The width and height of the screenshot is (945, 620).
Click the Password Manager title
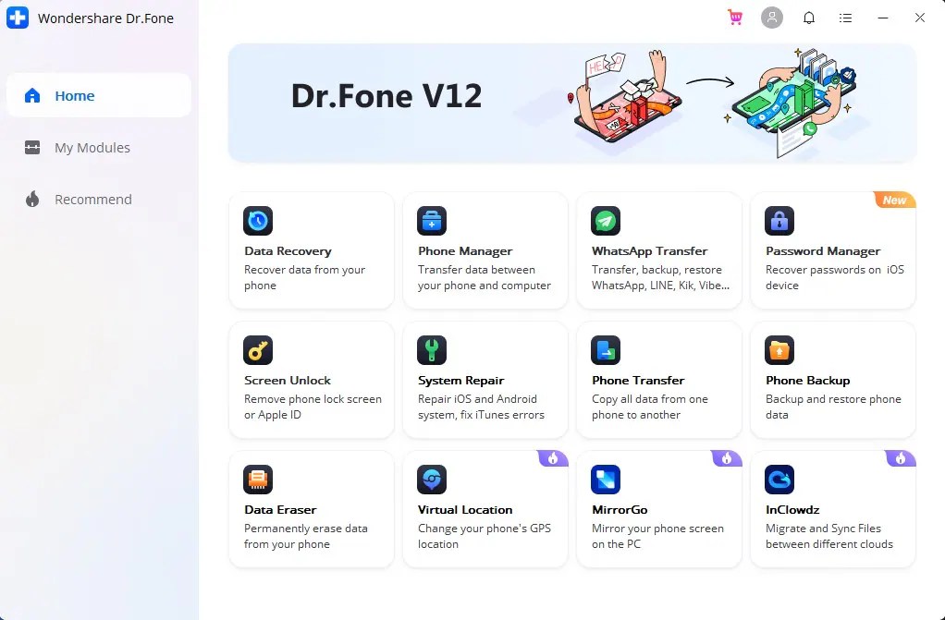coord(823,251)
